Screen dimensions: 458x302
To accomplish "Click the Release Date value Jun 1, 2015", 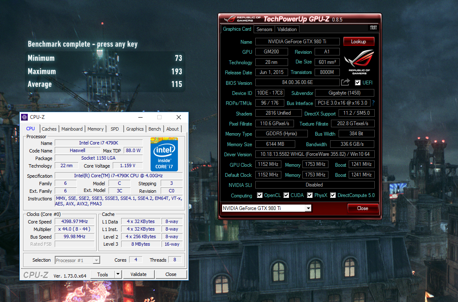I will click(x=271, y=72).
